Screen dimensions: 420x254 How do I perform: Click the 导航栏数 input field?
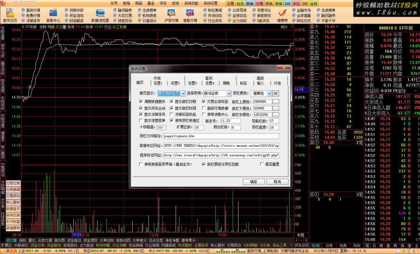click(274, 121)
